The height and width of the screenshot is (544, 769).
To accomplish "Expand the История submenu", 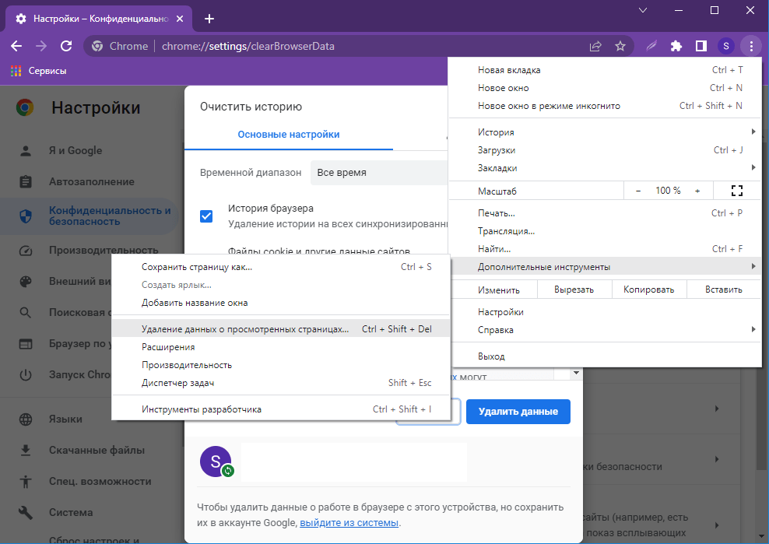I will coord(615,132).
